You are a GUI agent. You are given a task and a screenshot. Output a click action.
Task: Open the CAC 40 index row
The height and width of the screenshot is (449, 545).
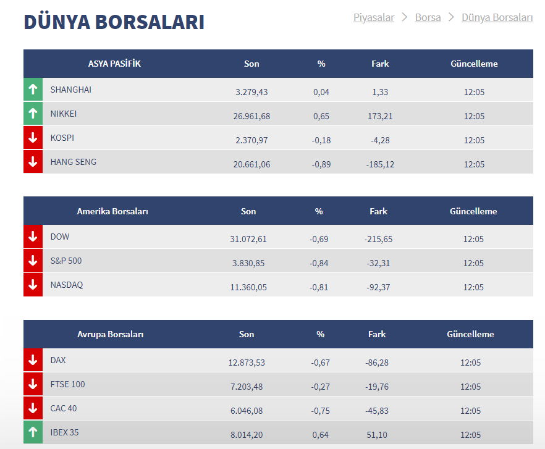[x=64, y=408]
